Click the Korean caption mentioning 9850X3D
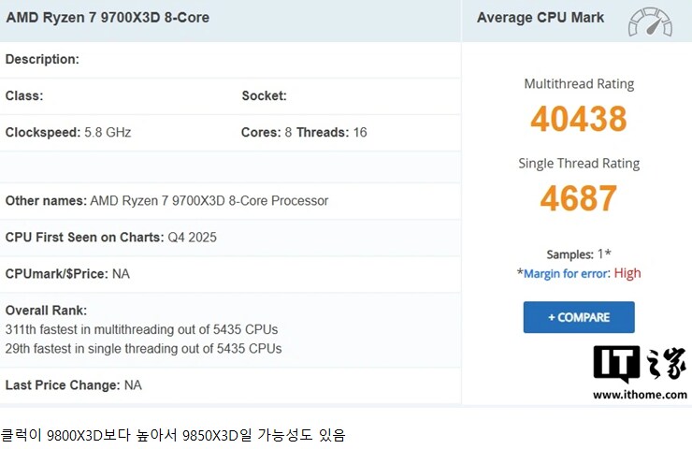 (173, 435)
